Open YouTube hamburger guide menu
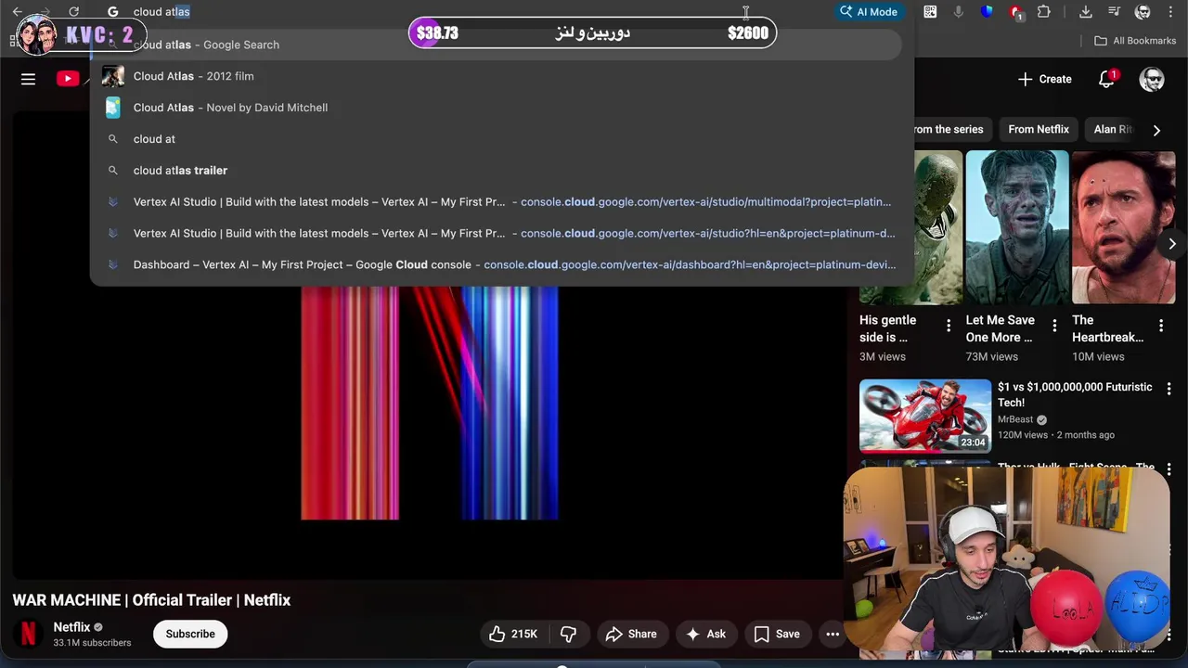 (28, 79)
